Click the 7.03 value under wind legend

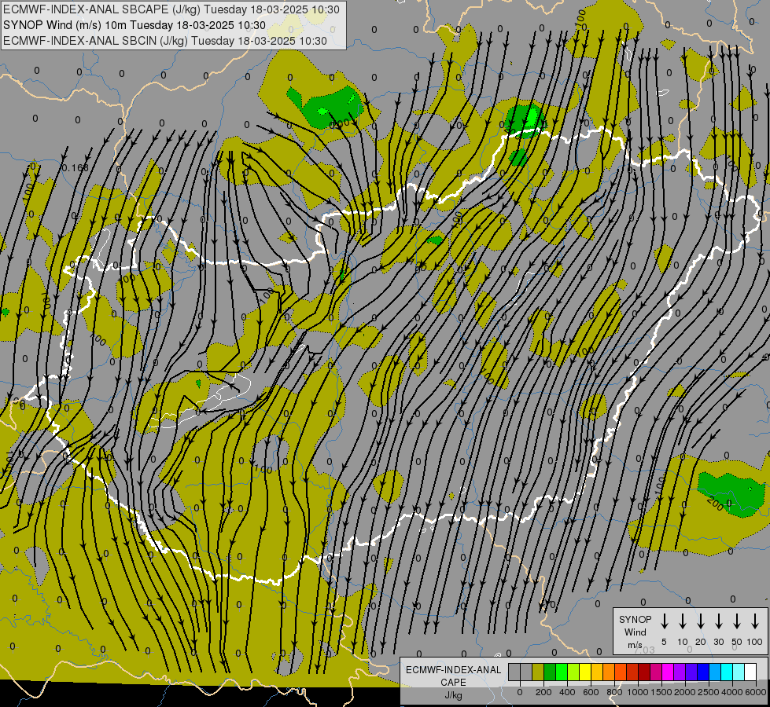pos(644,650)
